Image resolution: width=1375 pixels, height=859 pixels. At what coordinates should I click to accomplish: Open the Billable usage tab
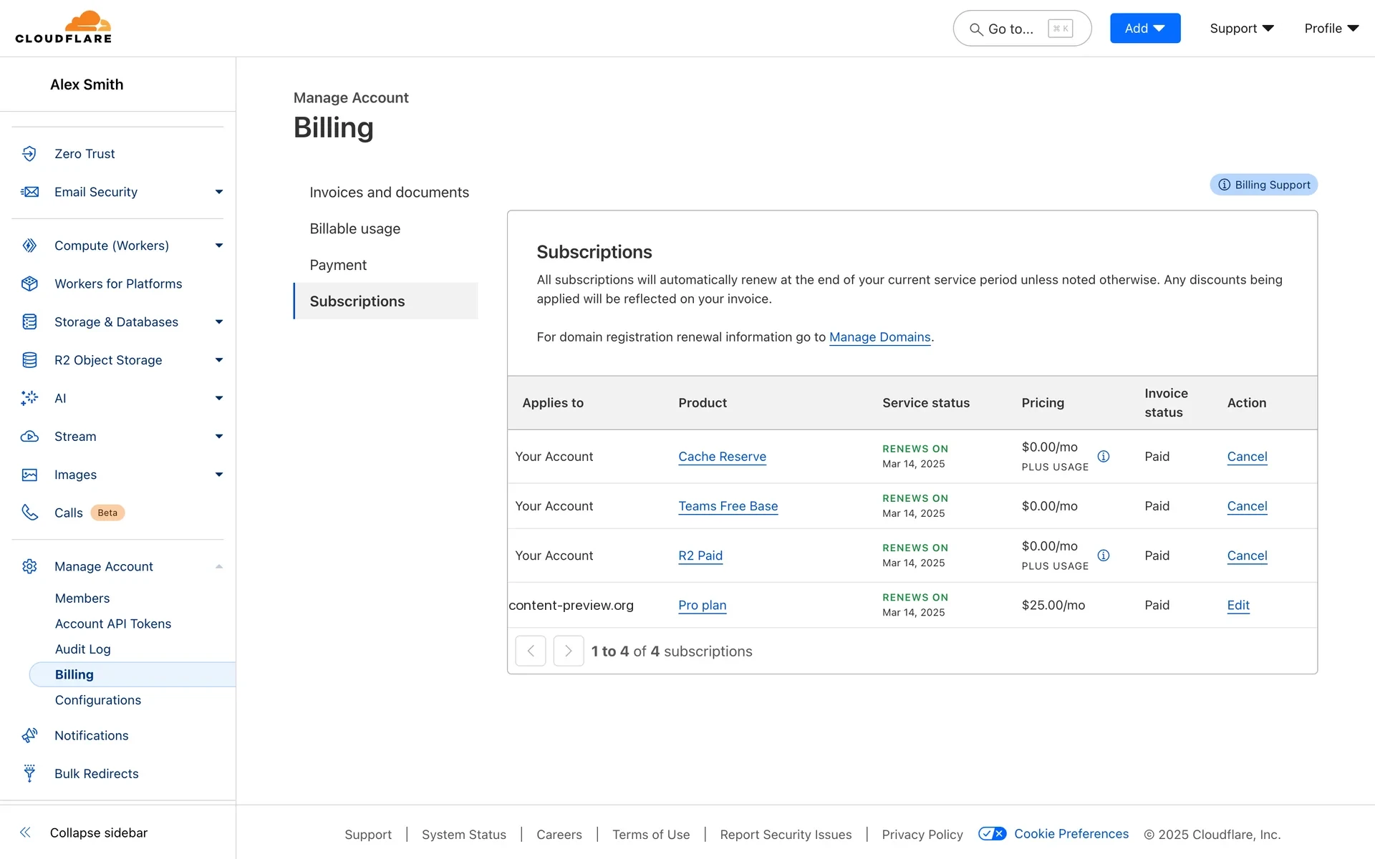click(x=354, y=228)
